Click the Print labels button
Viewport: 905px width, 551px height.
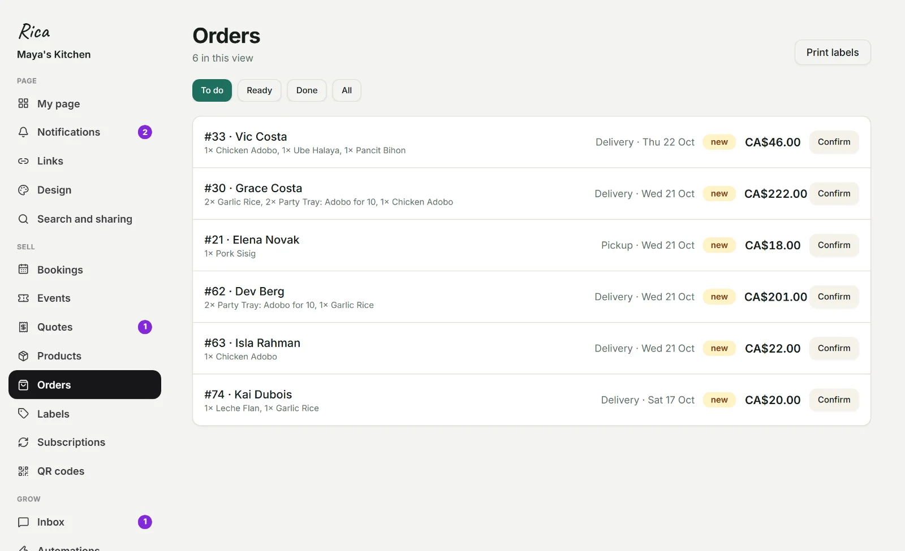click(833, 53)
